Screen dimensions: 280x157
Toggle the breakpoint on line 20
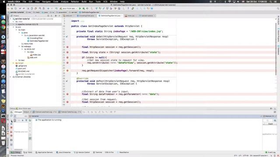pyautogui.click(x=67, y=52)
